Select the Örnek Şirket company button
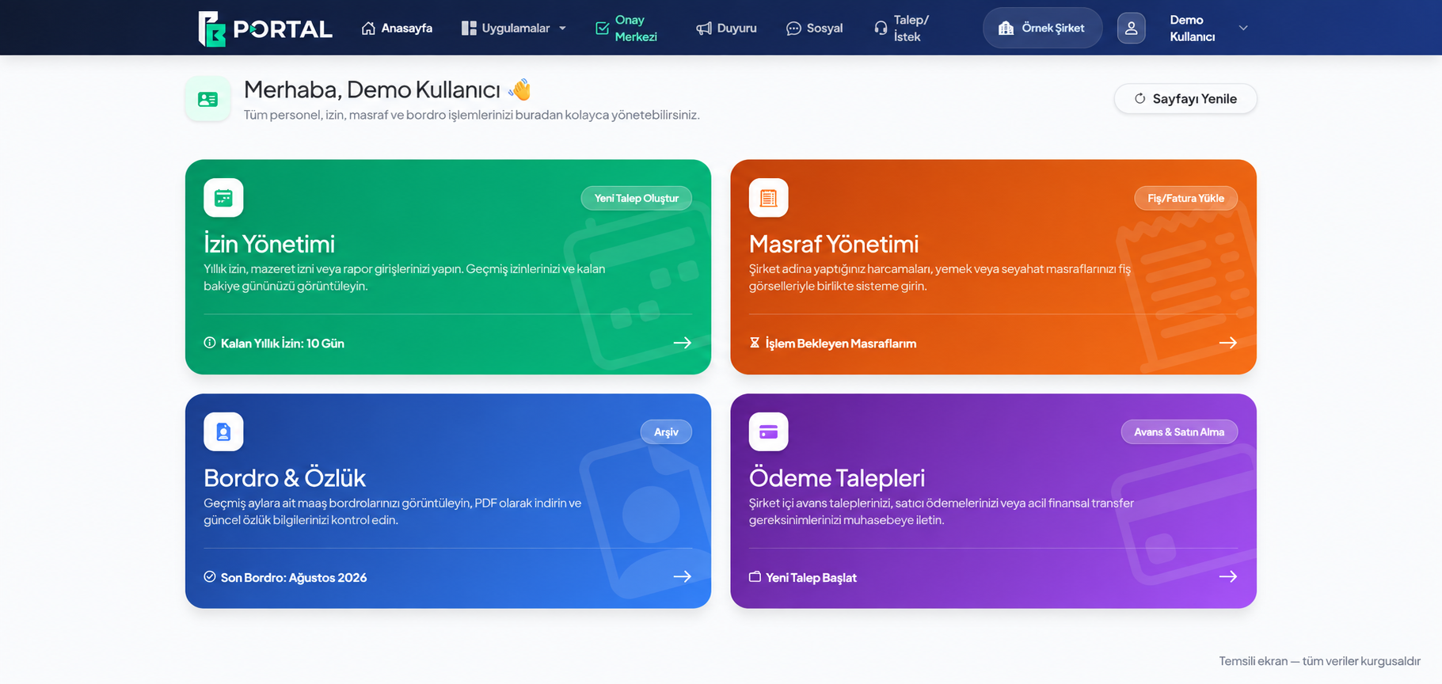Viewport: 1442px width, 684px height. pyautogui.click(x=1042, y=28)
